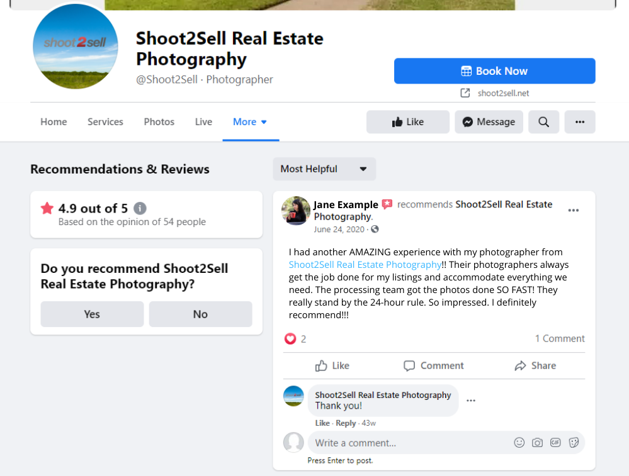Expand the Most Helpful sort dropdown

pos(324,169)
